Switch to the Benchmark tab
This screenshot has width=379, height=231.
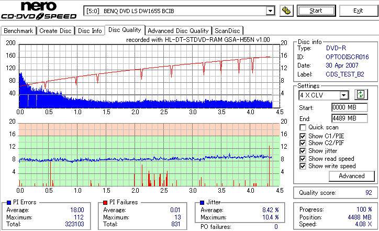pyautogui.click(x=18, y=31)
